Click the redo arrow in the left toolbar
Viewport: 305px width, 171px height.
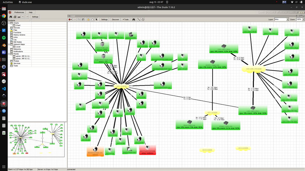[x=27, y=17]
